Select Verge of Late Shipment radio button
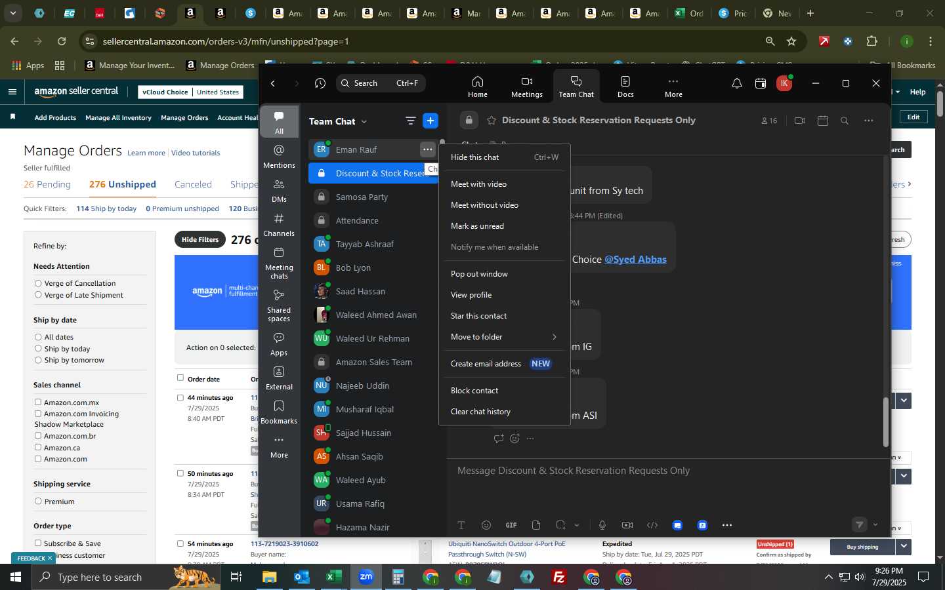 pos(38,295)
